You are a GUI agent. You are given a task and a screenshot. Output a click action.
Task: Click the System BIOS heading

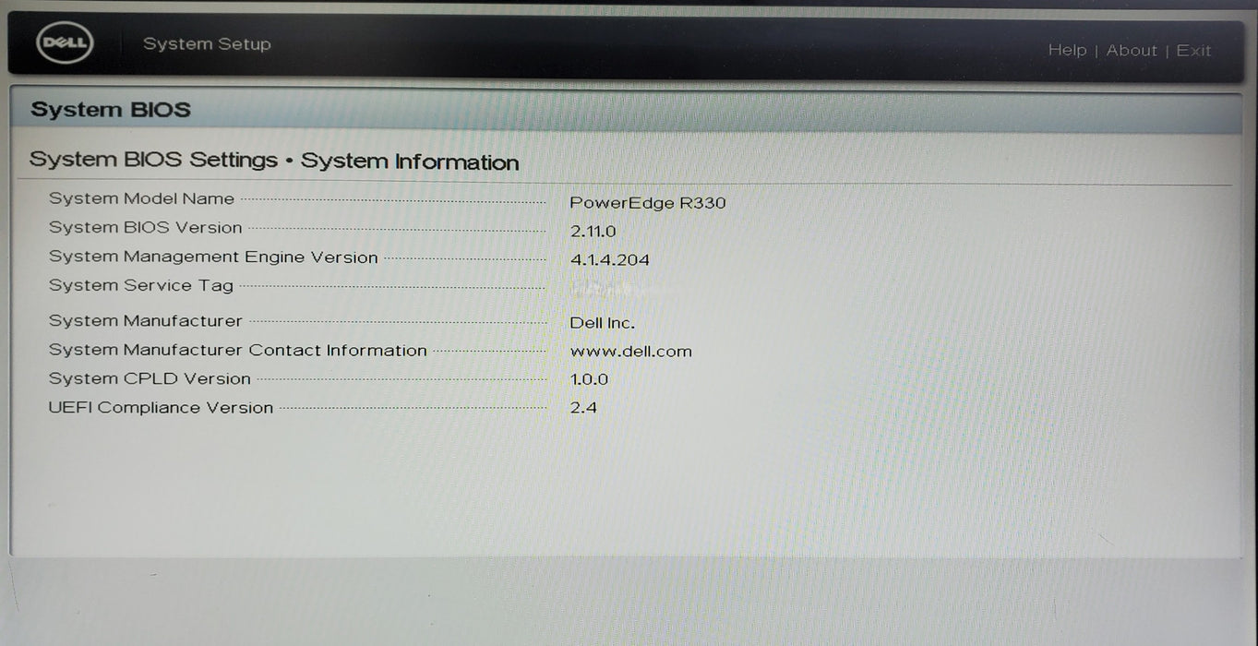[x=111, y=110]
